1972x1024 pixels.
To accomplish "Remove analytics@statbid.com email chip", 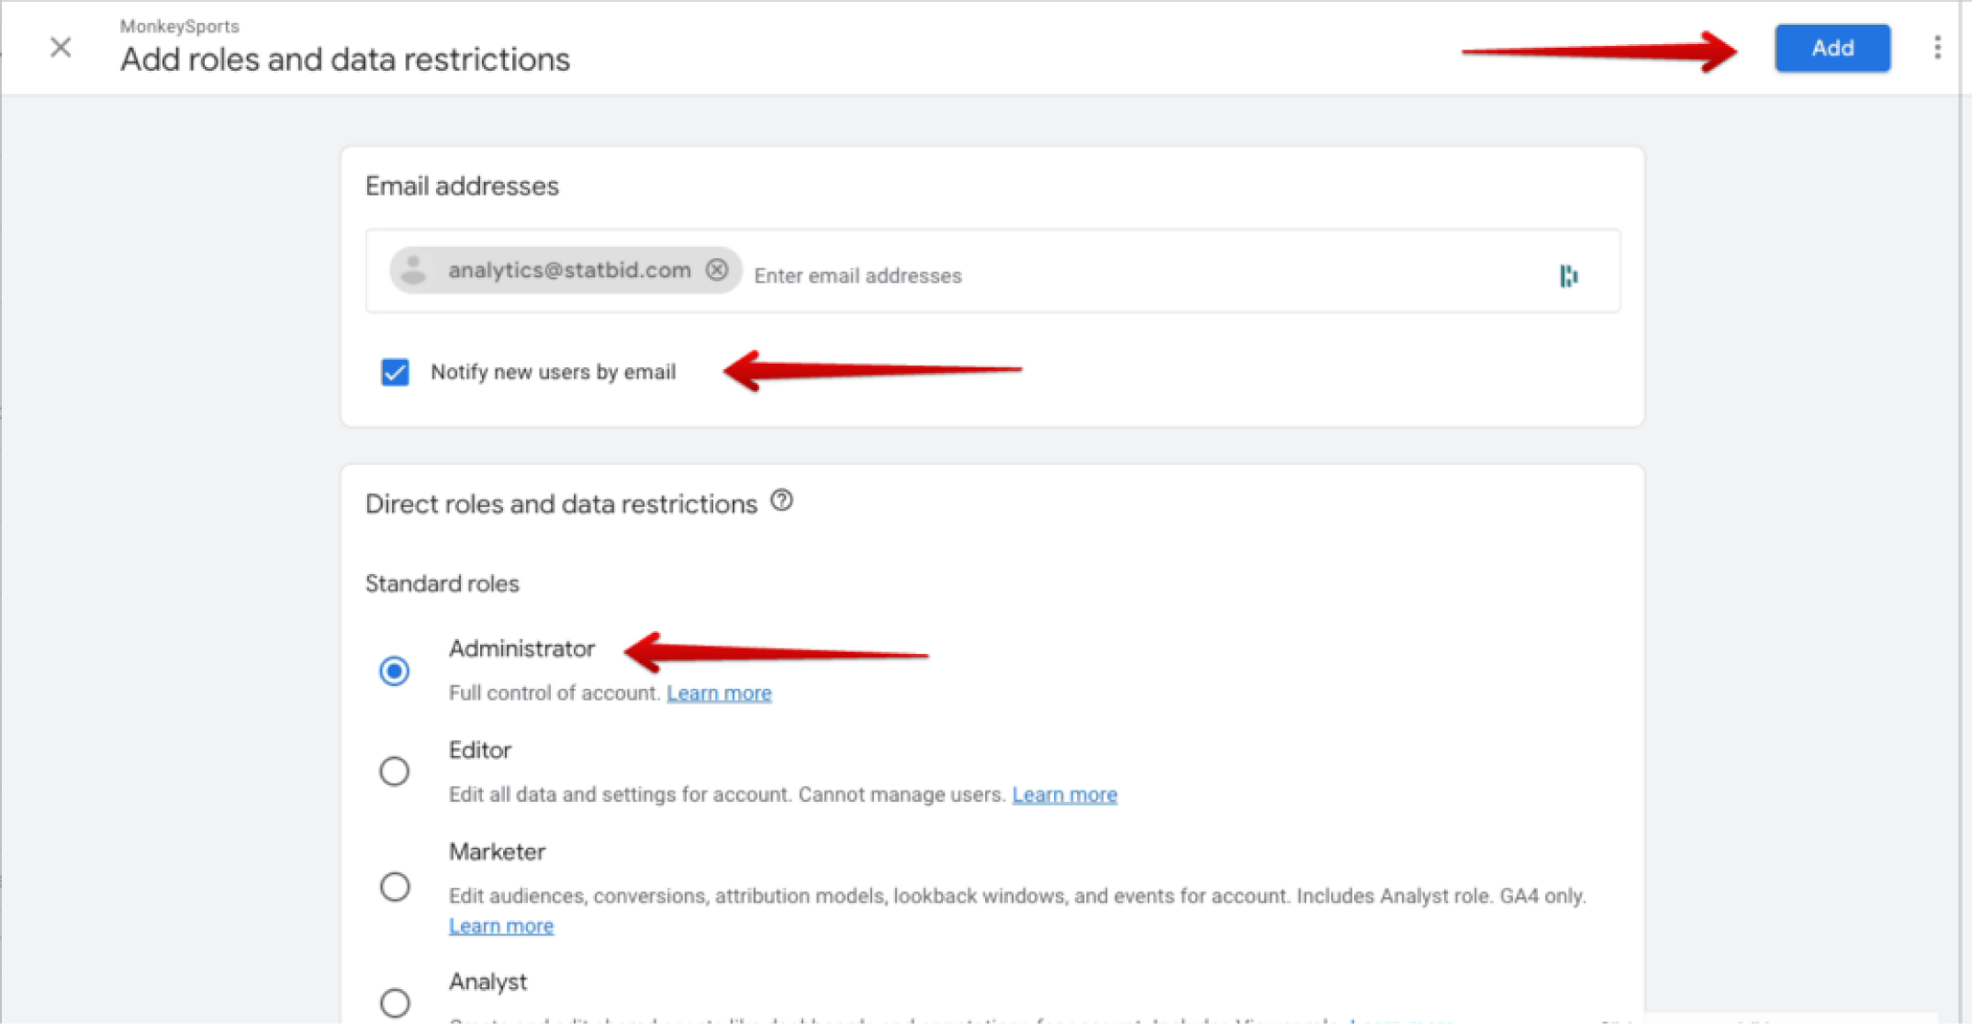I will (x=717, y=270).
